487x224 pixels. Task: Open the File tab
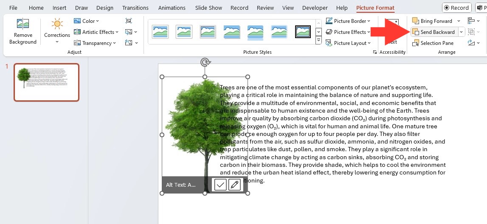point(13,8)
